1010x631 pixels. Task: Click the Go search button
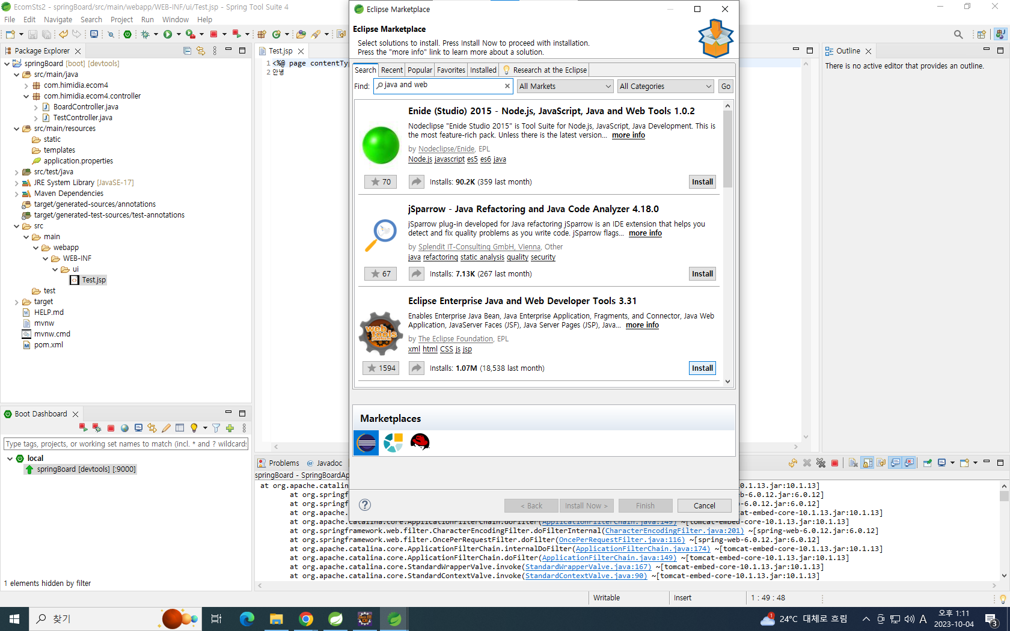point(726,87)
